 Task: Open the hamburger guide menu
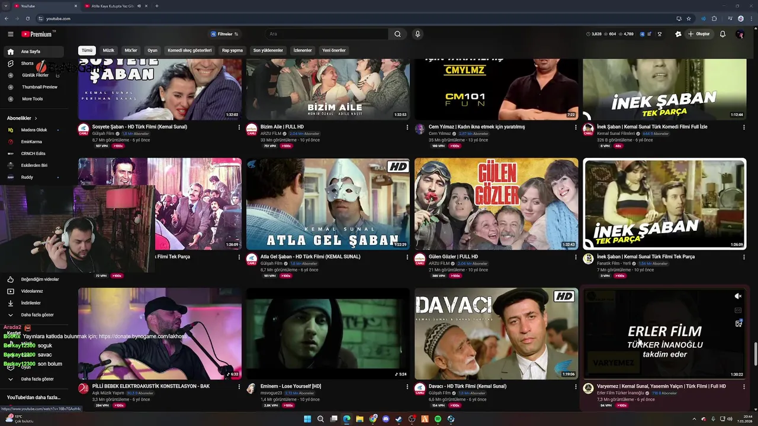point(10,34)
